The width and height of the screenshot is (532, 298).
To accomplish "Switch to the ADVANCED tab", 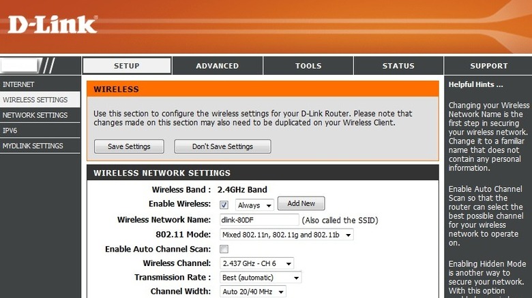I will [218, 66].
